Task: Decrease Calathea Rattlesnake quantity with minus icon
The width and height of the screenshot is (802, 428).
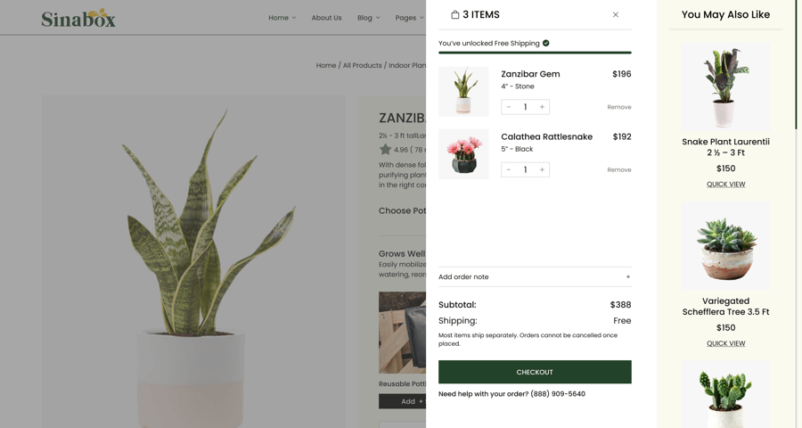Action: [x=509, y=169]
